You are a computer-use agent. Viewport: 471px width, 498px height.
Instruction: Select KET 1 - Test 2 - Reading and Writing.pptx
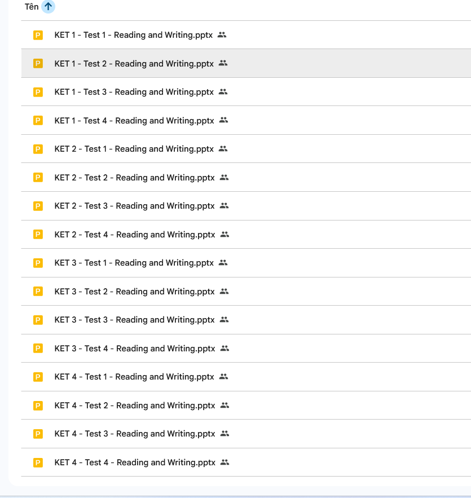point(134,64)
